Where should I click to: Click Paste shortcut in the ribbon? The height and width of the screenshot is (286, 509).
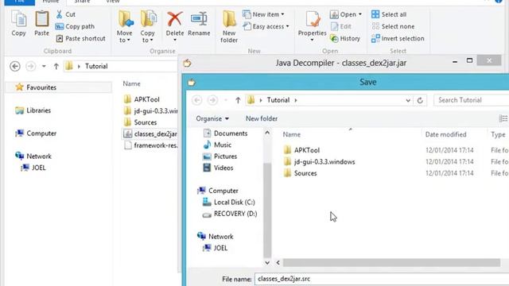80,38
